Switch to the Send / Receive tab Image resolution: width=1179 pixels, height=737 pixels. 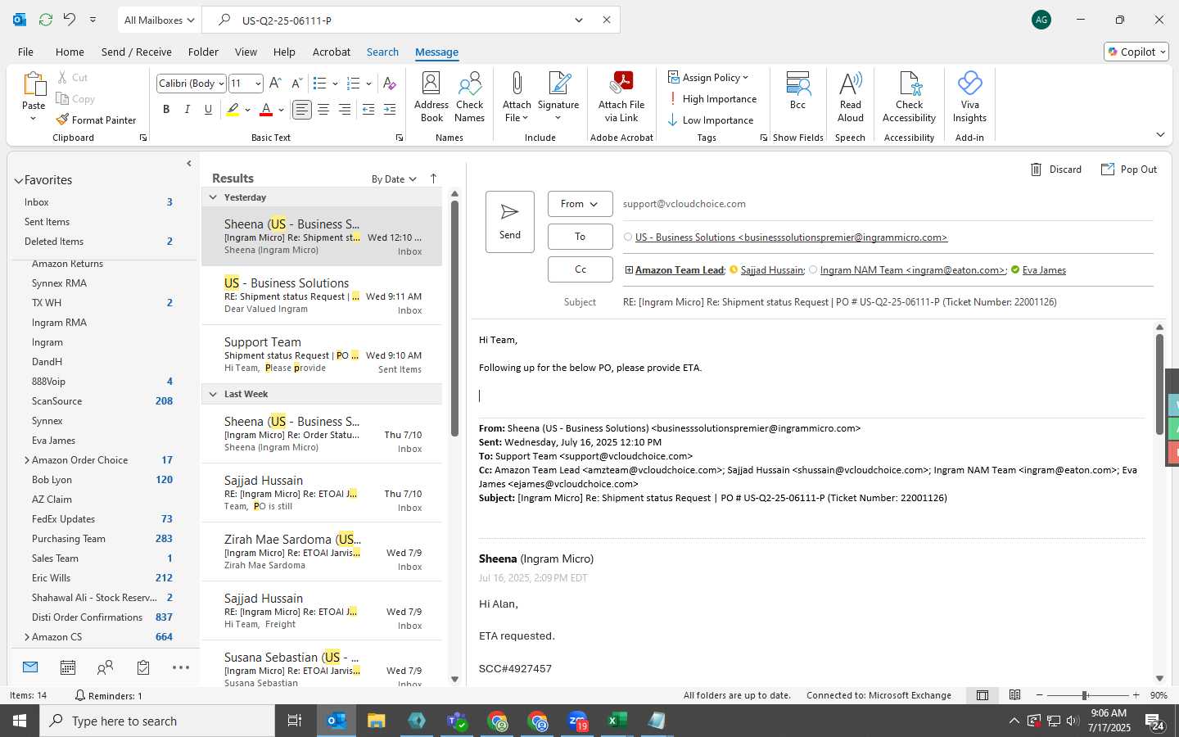coord(137,52)
